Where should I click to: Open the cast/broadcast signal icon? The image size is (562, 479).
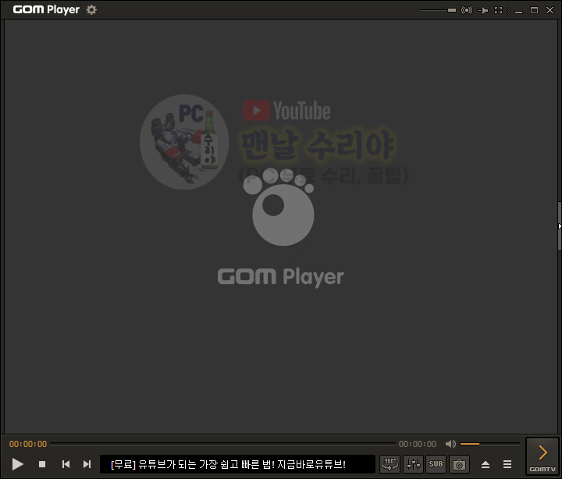(x=466, y=10)
